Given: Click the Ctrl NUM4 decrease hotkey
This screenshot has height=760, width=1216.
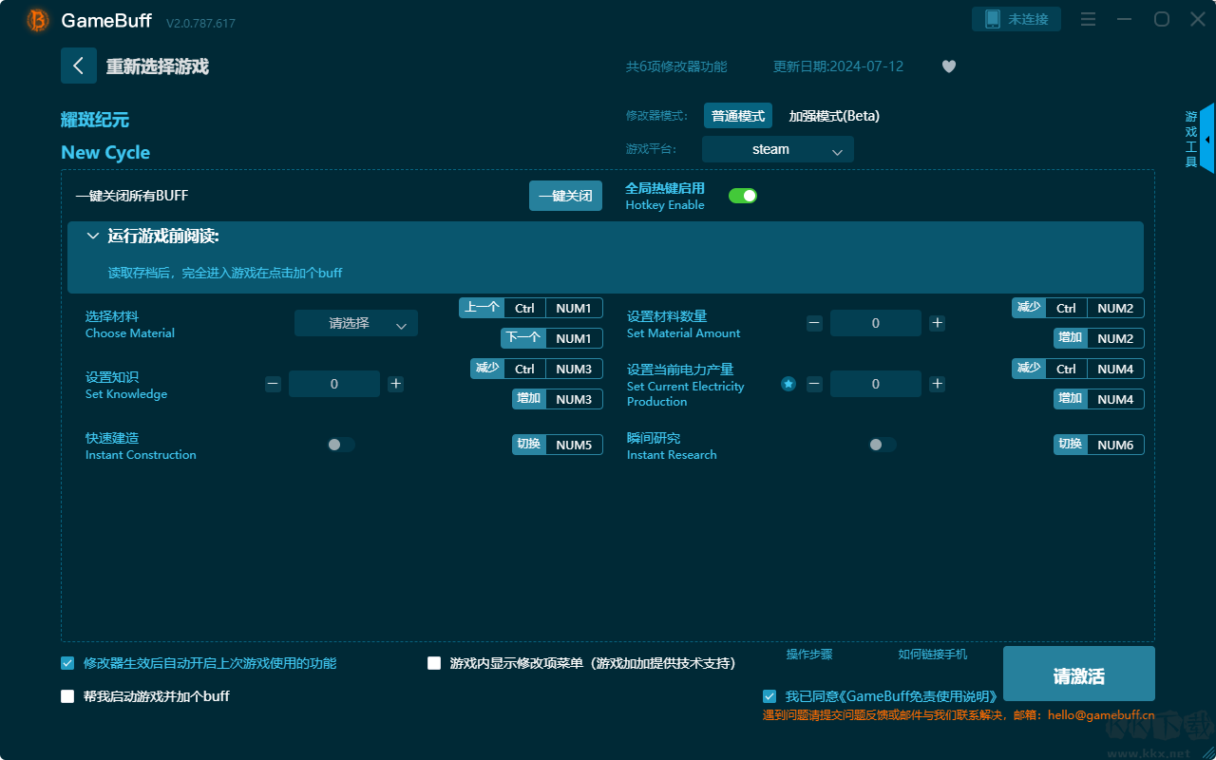Looking at the screenshot, I should 1078,369.
